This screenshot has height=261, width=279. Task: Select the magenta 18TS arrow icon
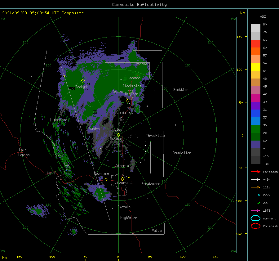point(255,211)
